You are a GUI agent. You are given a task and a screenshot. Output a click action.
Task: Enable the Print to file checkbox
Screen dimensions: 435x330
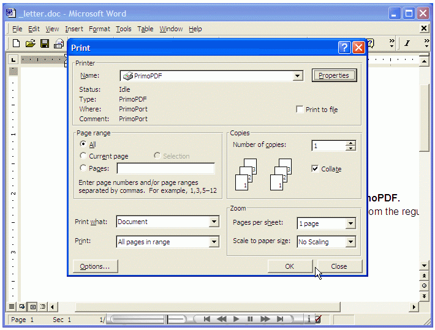[300, 109]
